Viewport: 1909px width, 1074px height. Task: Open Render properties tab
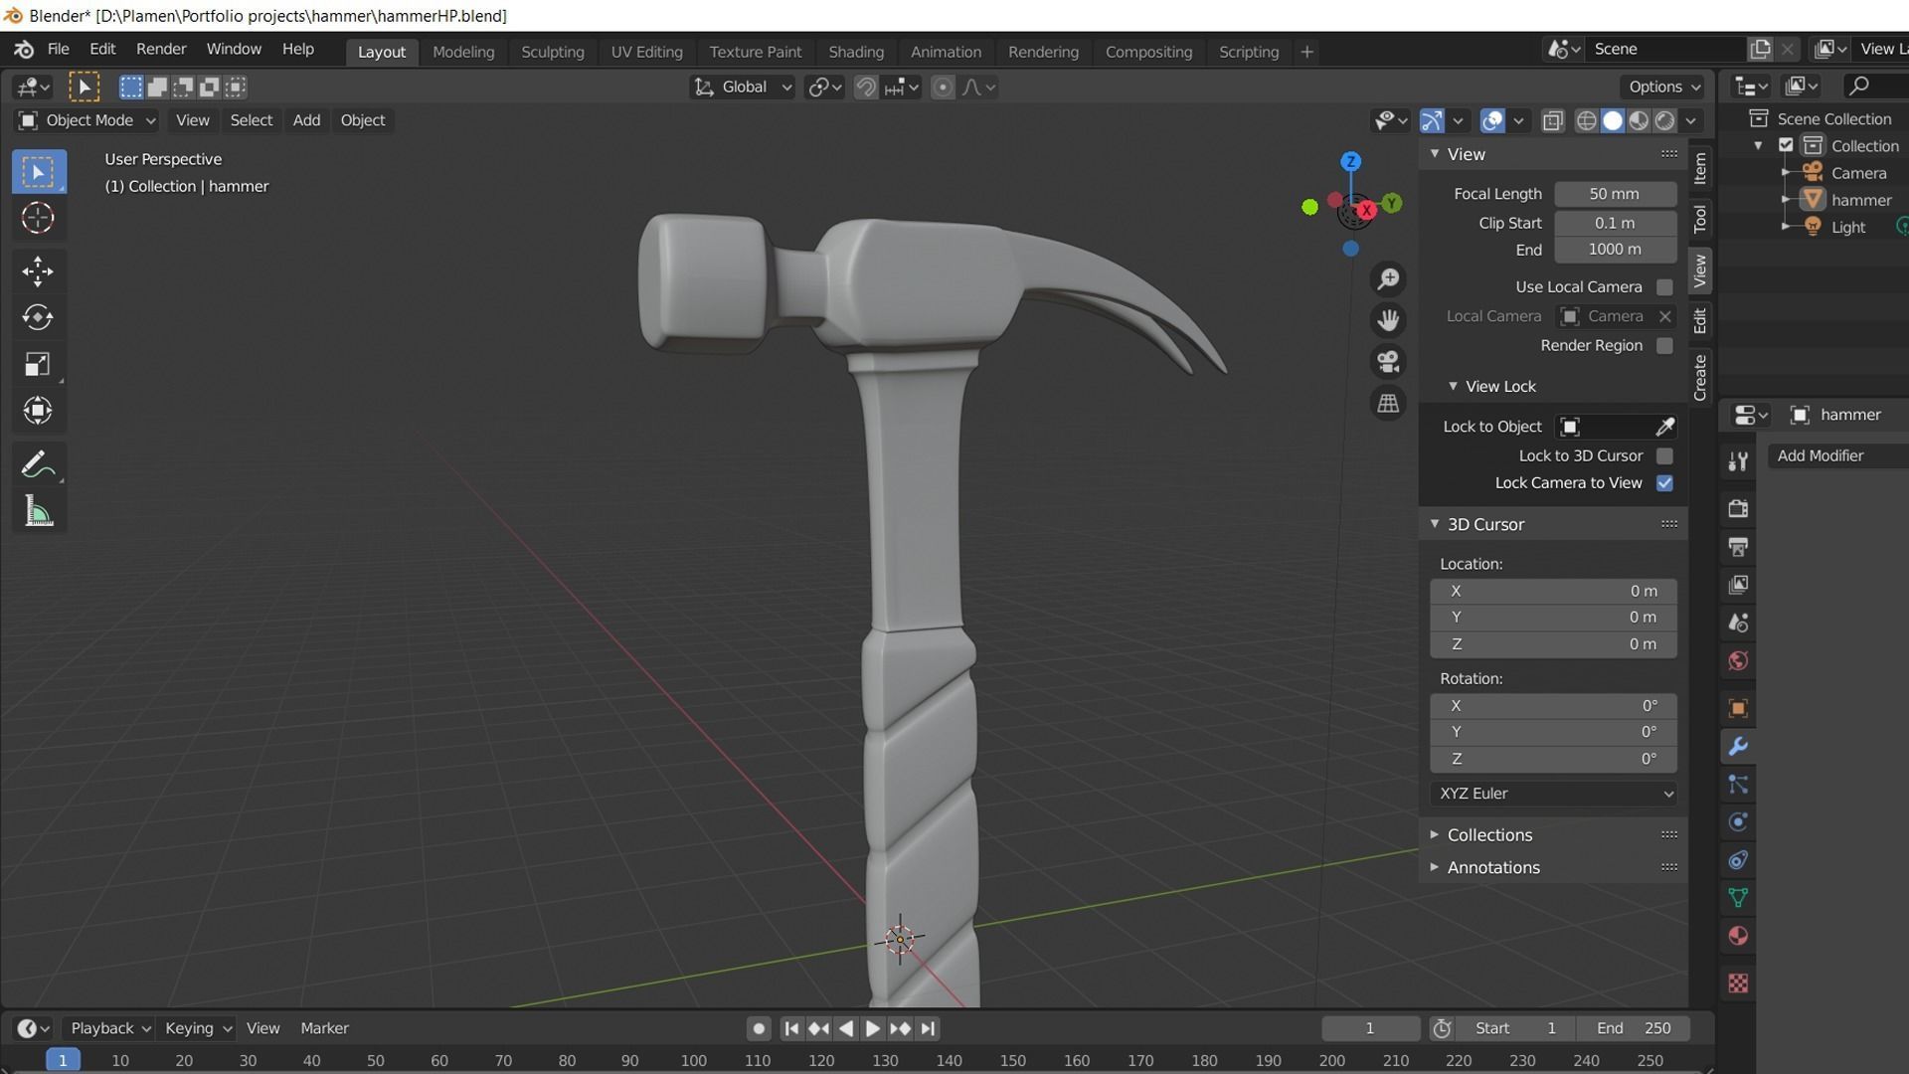click(1738, 508)
